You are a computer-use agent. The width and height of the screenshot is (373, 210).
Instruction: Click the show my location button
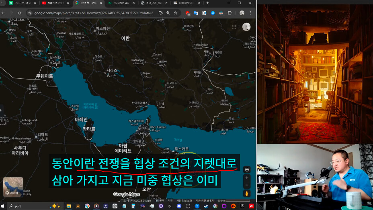(x=247, y=169)
